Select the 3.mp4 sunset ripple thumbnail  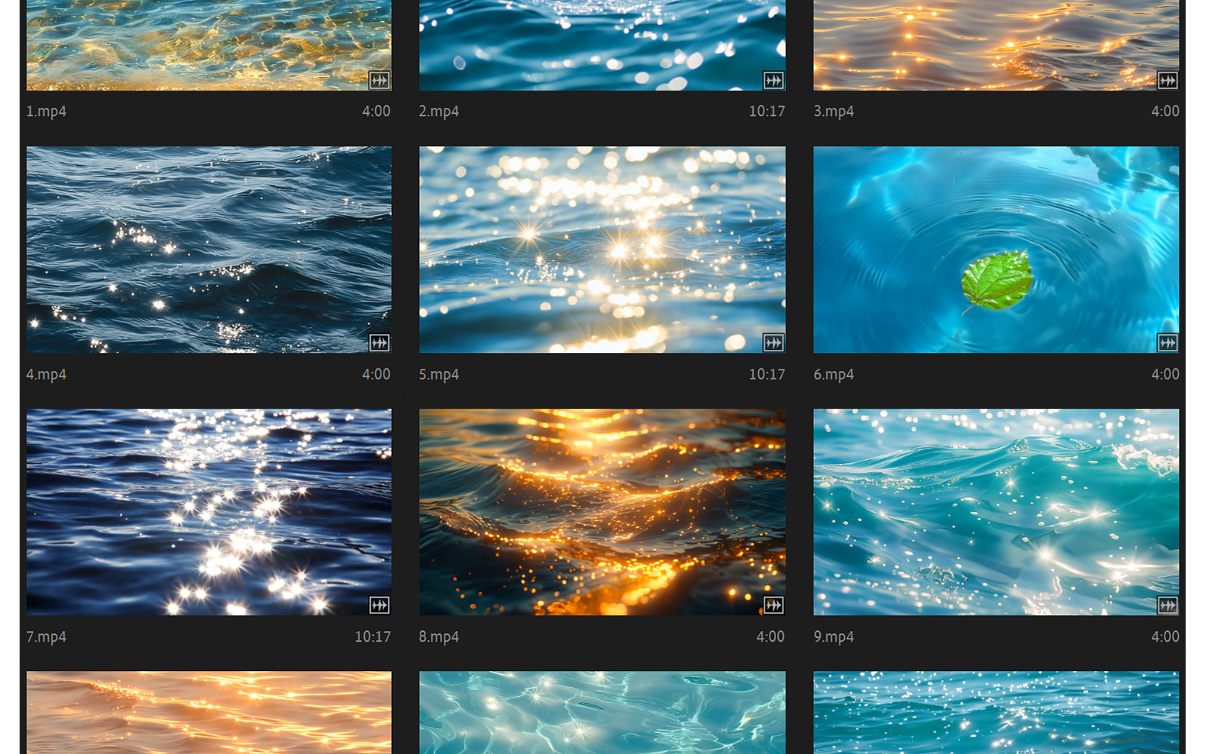(996, 45)
